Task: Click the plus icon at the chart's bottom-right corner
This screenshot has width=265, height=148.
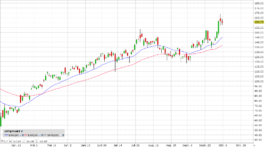Action: (255, 146)
